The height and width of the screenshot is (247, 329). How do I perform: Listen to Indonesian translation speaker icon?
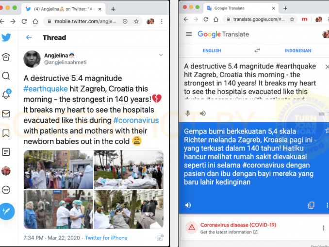pos(188,205)
